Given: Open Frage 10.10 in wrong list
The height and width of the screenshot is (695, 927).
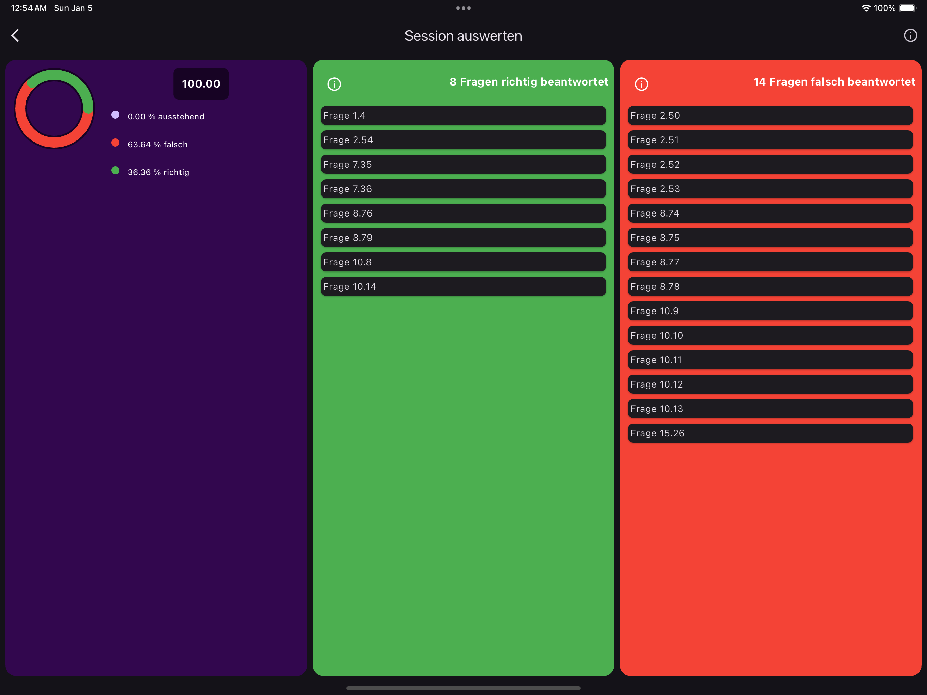Looking at the screenshot, I should (770, 335).
